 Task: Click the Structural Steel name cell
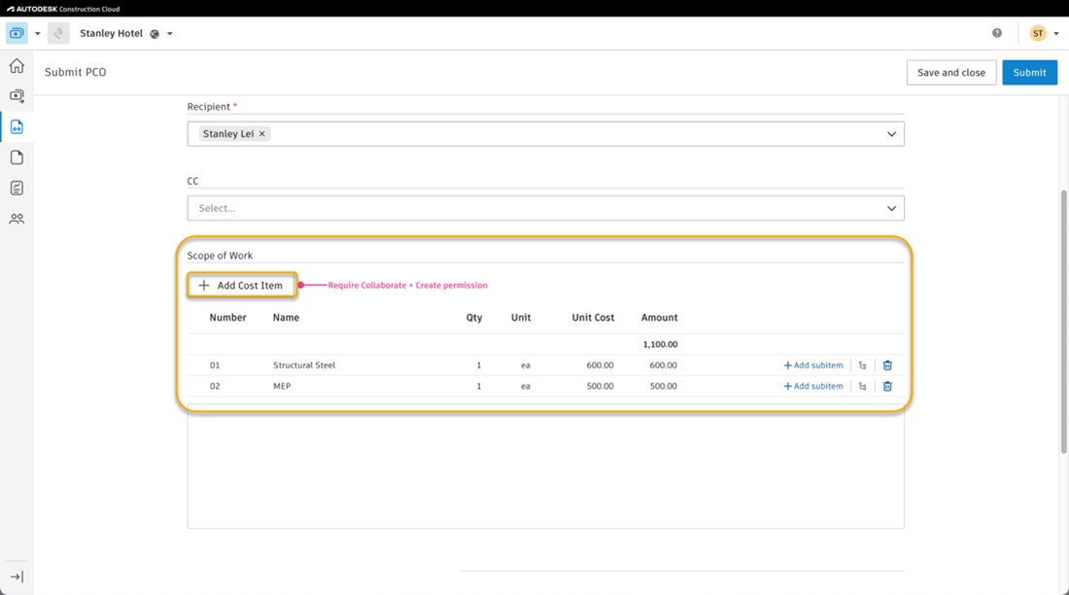304,365
